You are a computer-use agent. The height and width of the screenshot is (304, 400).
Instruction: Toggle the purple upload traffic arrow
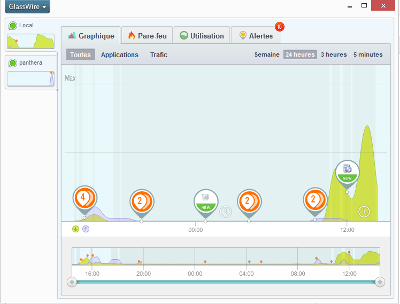86,229
